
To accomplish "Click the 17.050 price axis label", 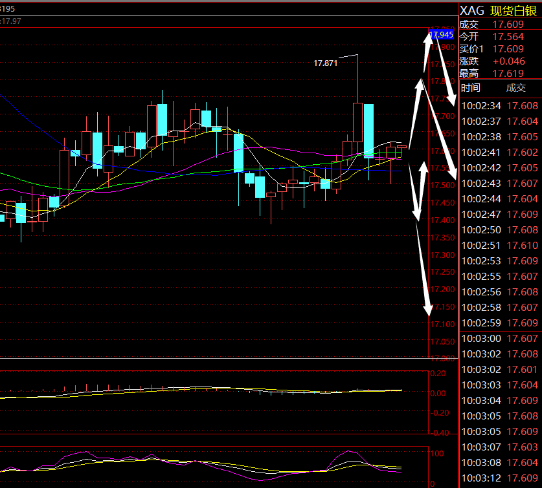I will click(442, 342).
